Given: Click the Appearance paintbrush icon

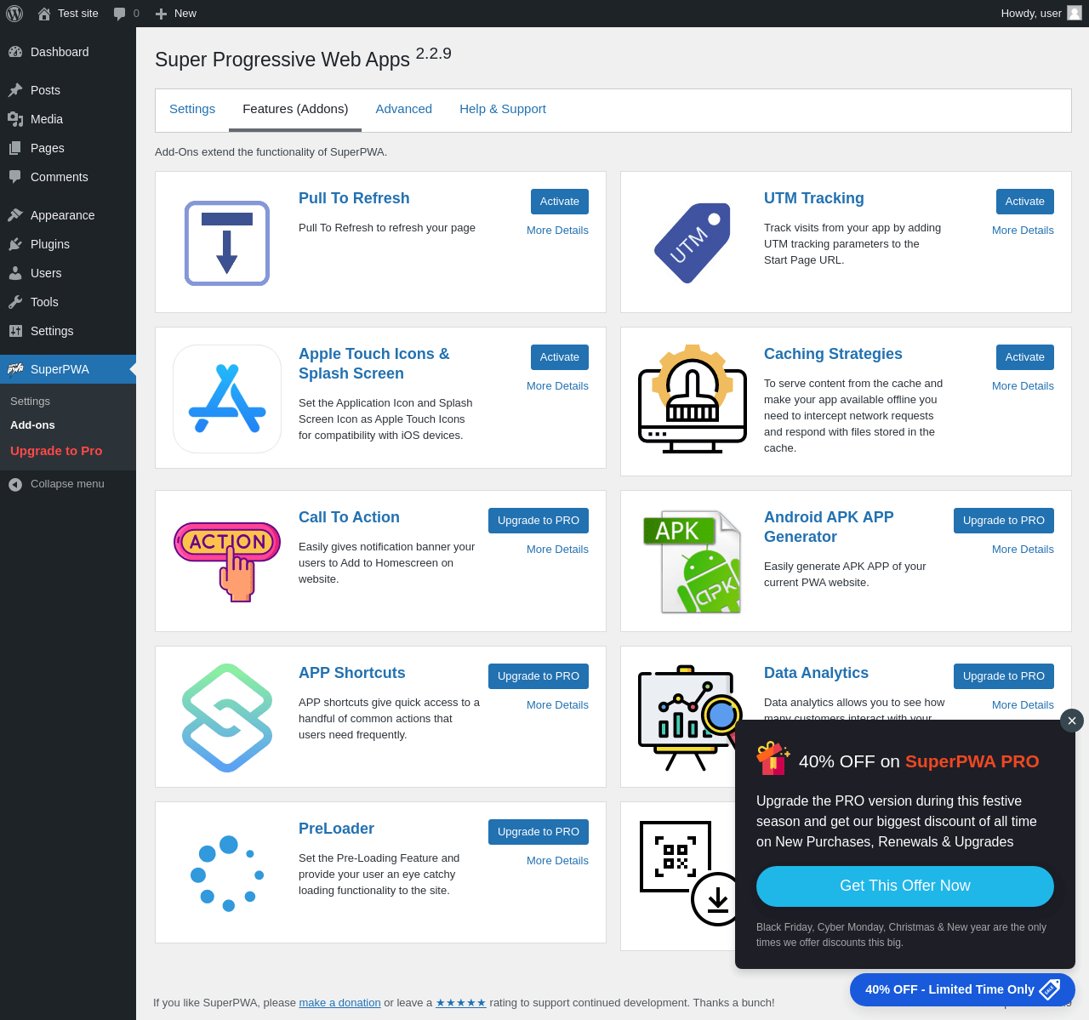Looking at the screenshot, I should [x=15, y=215].
